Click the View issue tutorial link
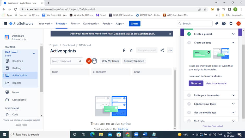The width and height of the screenshot is (245, 138). coord(216,83)
